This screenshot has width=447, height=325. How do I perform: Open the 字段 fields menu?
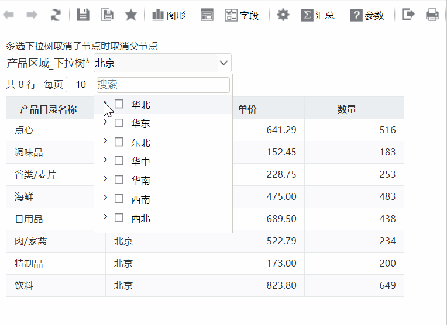tap(242, 15)
